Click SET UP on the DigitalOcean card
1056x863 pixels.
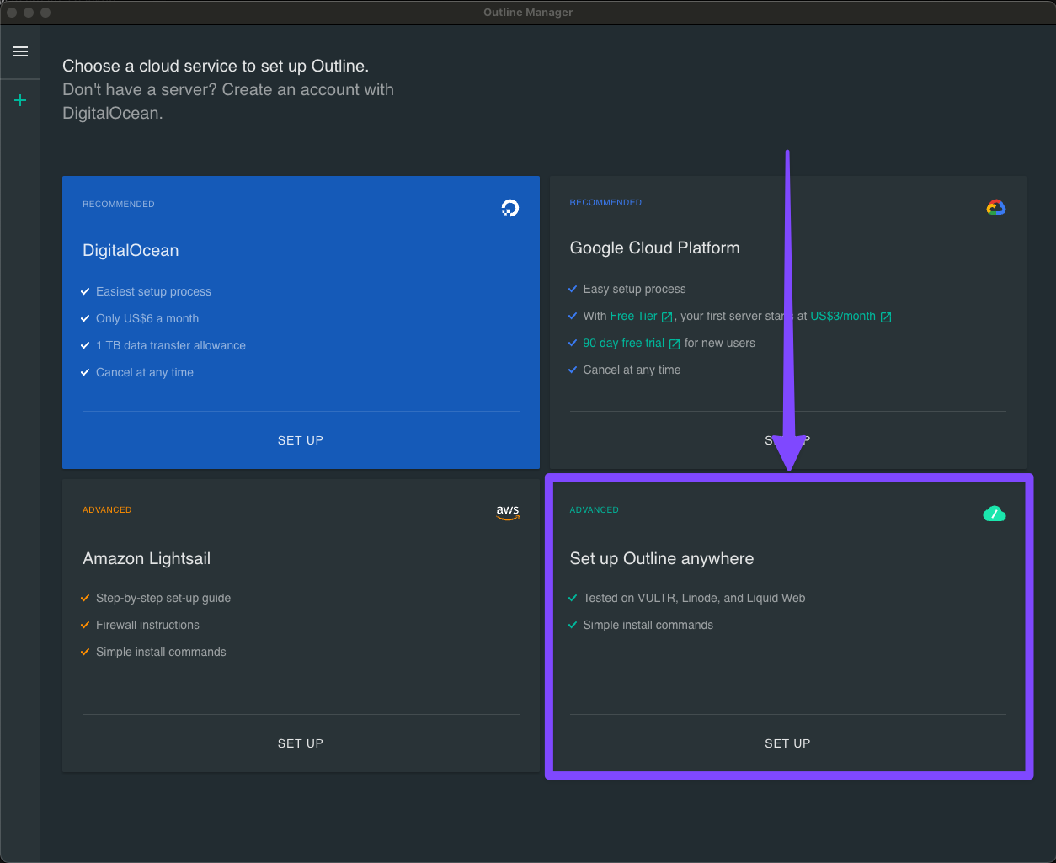pos(301,440)
